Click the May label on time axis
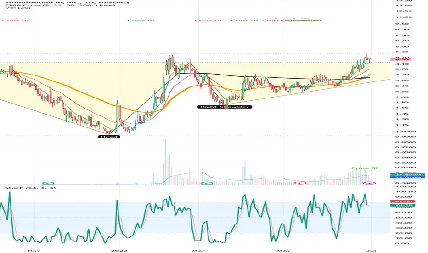 283,251
